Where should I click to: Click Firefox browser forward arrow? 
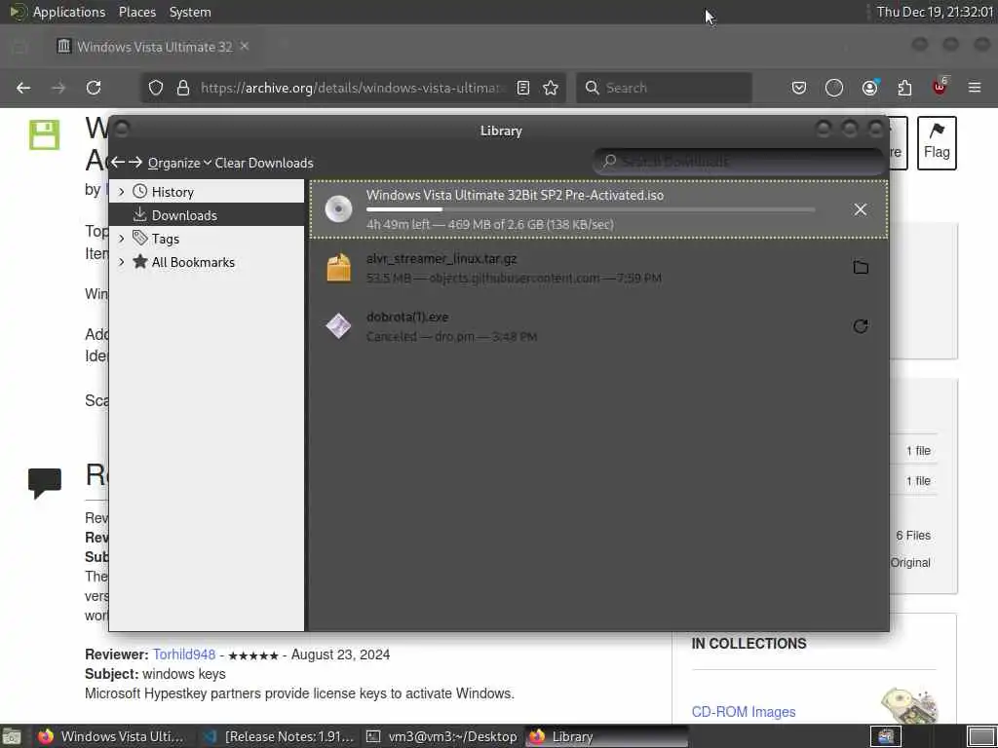[x=58, y=88]
